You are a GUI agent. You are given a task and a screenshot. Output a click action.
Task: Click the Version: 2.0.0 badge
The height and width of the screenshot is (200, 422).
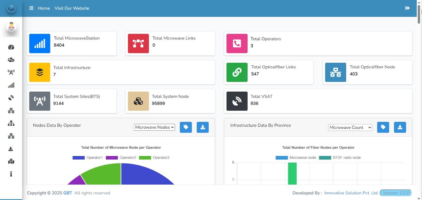[x=396, y=193]
